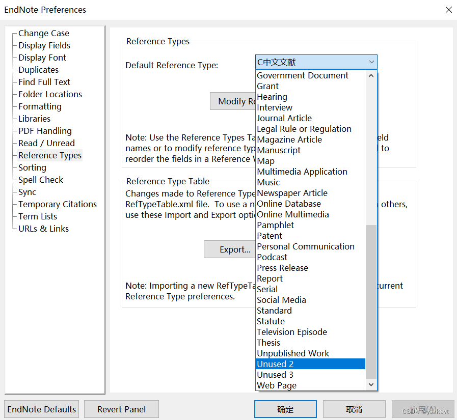457x420 pixels.
Task: Select Report from the list
Action: pos(310,279)
